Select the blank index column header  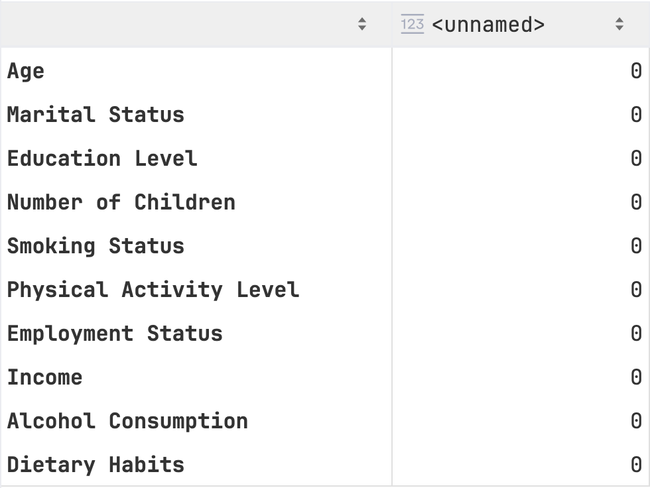tap(196, 25)
